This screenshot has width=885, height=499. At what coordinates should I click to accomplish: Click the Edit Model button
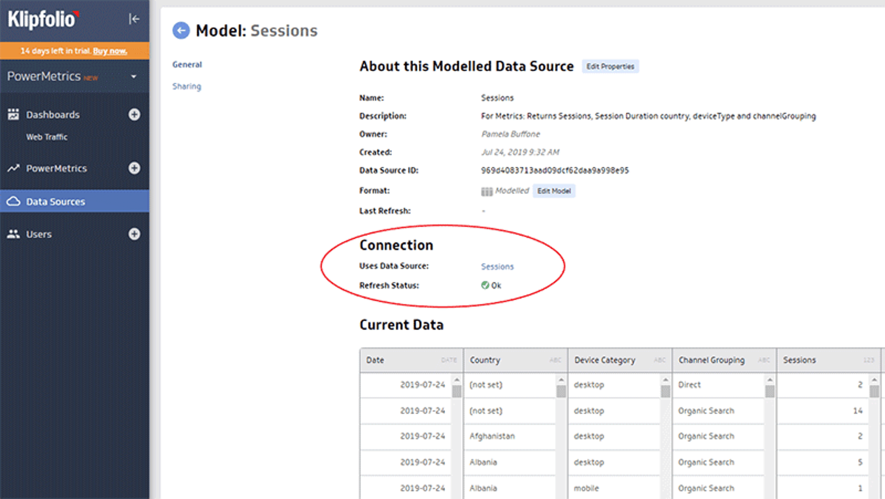point(554,191)
